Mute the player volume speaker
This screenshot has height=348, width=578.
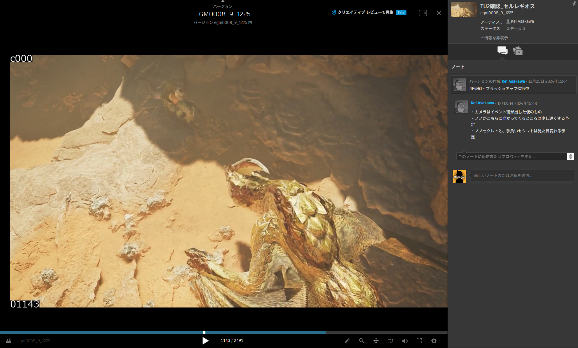[x=405, y=341]
